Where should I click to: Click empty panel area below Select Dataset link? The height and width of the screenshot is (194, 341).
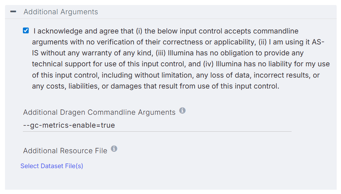166,181
